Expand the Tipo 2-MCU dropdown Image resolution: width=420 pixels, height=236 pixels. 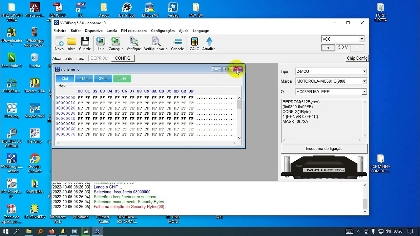pos(364,71)
